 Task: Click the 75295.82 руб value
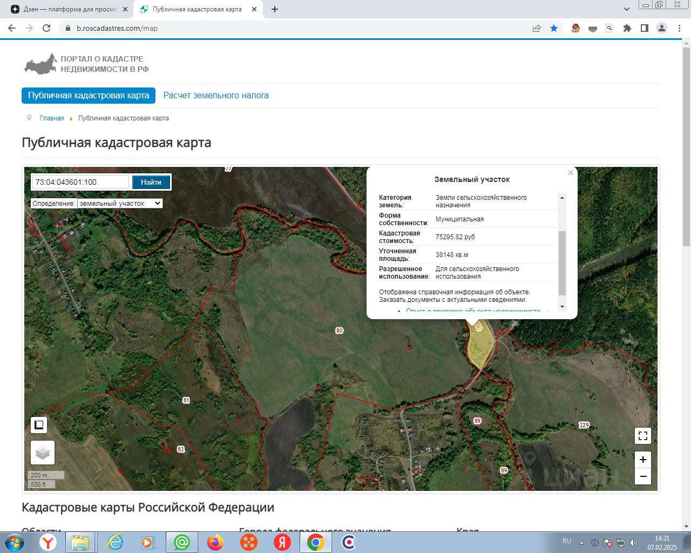coord(455,237)
